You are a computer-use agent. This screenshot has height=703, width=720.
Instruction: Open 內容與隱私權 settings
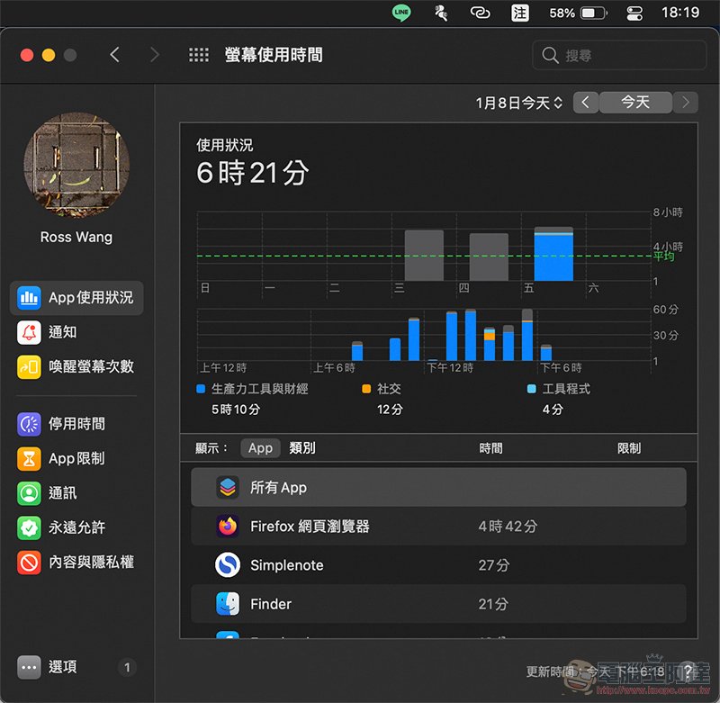[x=76, y=562]
